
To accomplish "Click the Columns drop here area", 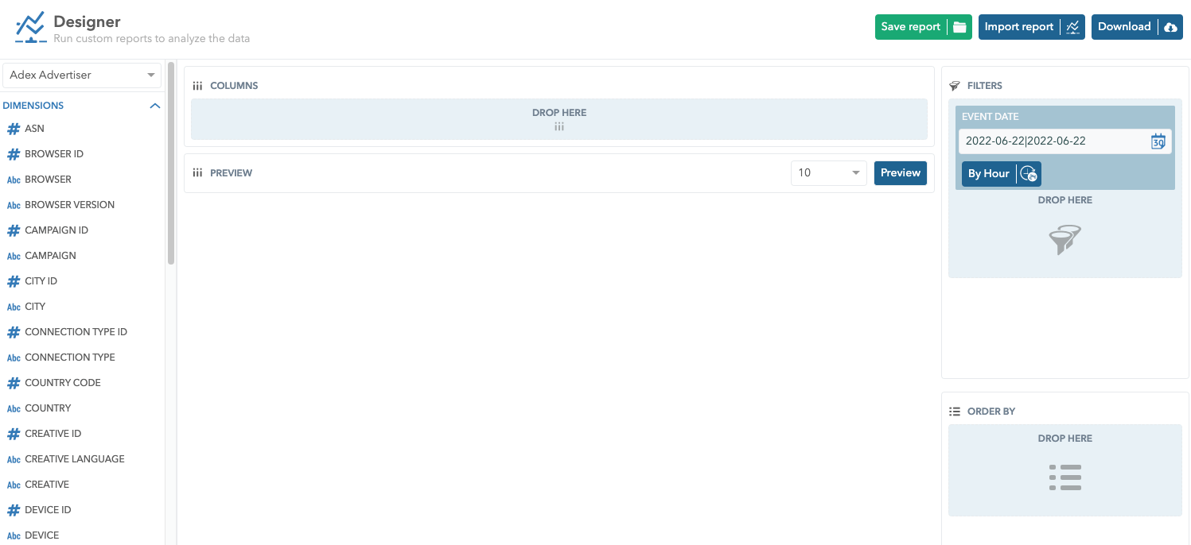I will click(559, 119).
